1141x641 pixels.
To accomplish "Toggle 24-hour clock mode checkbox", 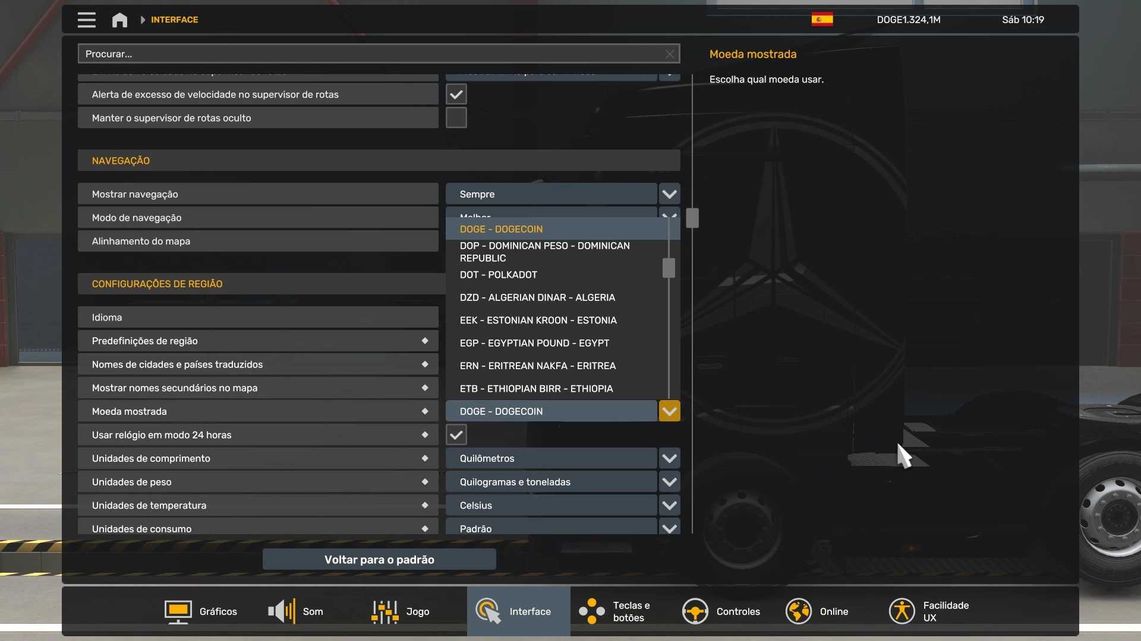I will point(456,435).
